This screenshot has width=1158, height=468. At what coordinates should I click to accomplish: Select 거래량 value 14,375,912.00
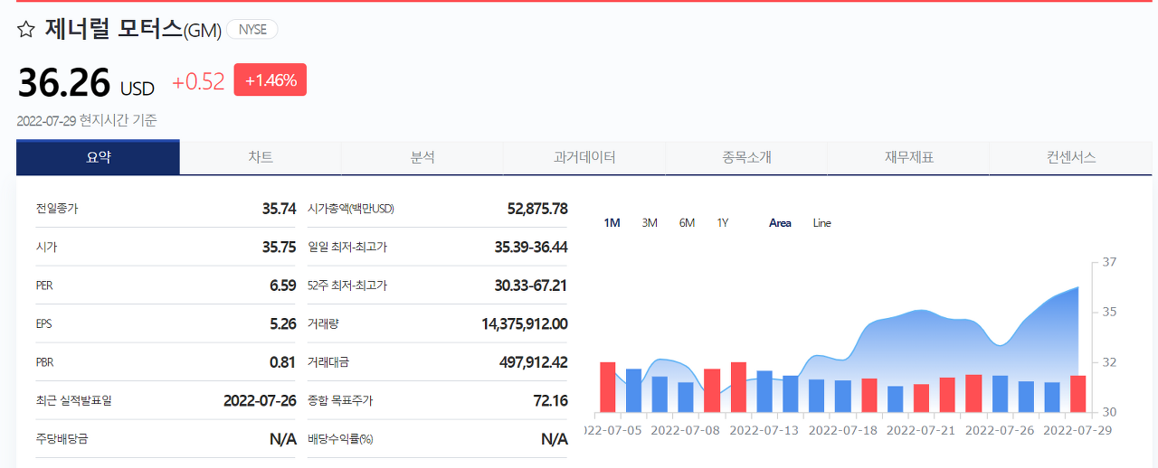pos(525,323)
